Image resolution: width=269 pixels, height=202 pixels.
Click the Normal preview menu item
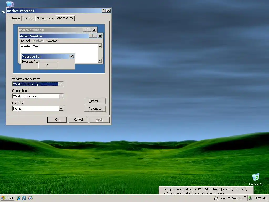click(25, 41)
